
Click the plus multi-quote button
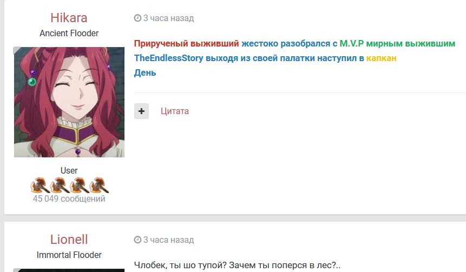tap(141, 111)
